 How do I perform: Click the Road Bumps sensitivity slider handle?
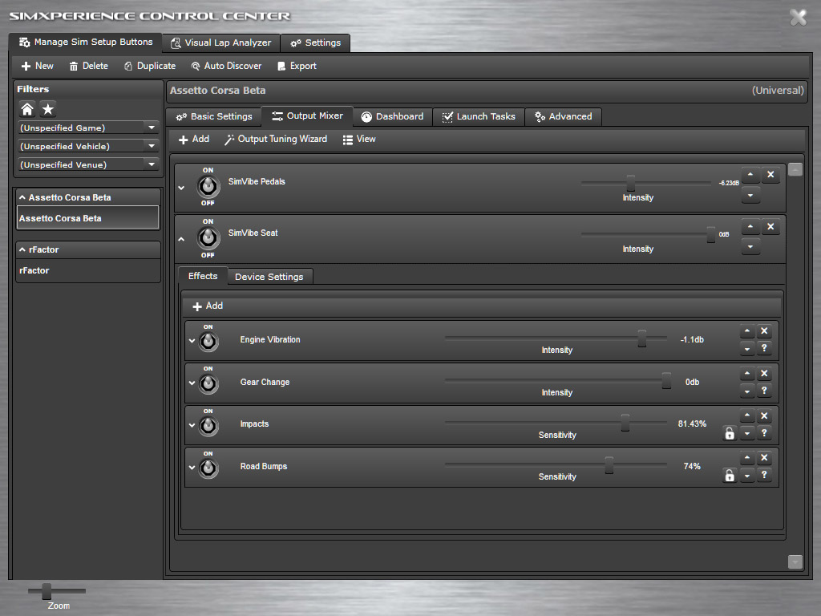[x=609, y=464]
